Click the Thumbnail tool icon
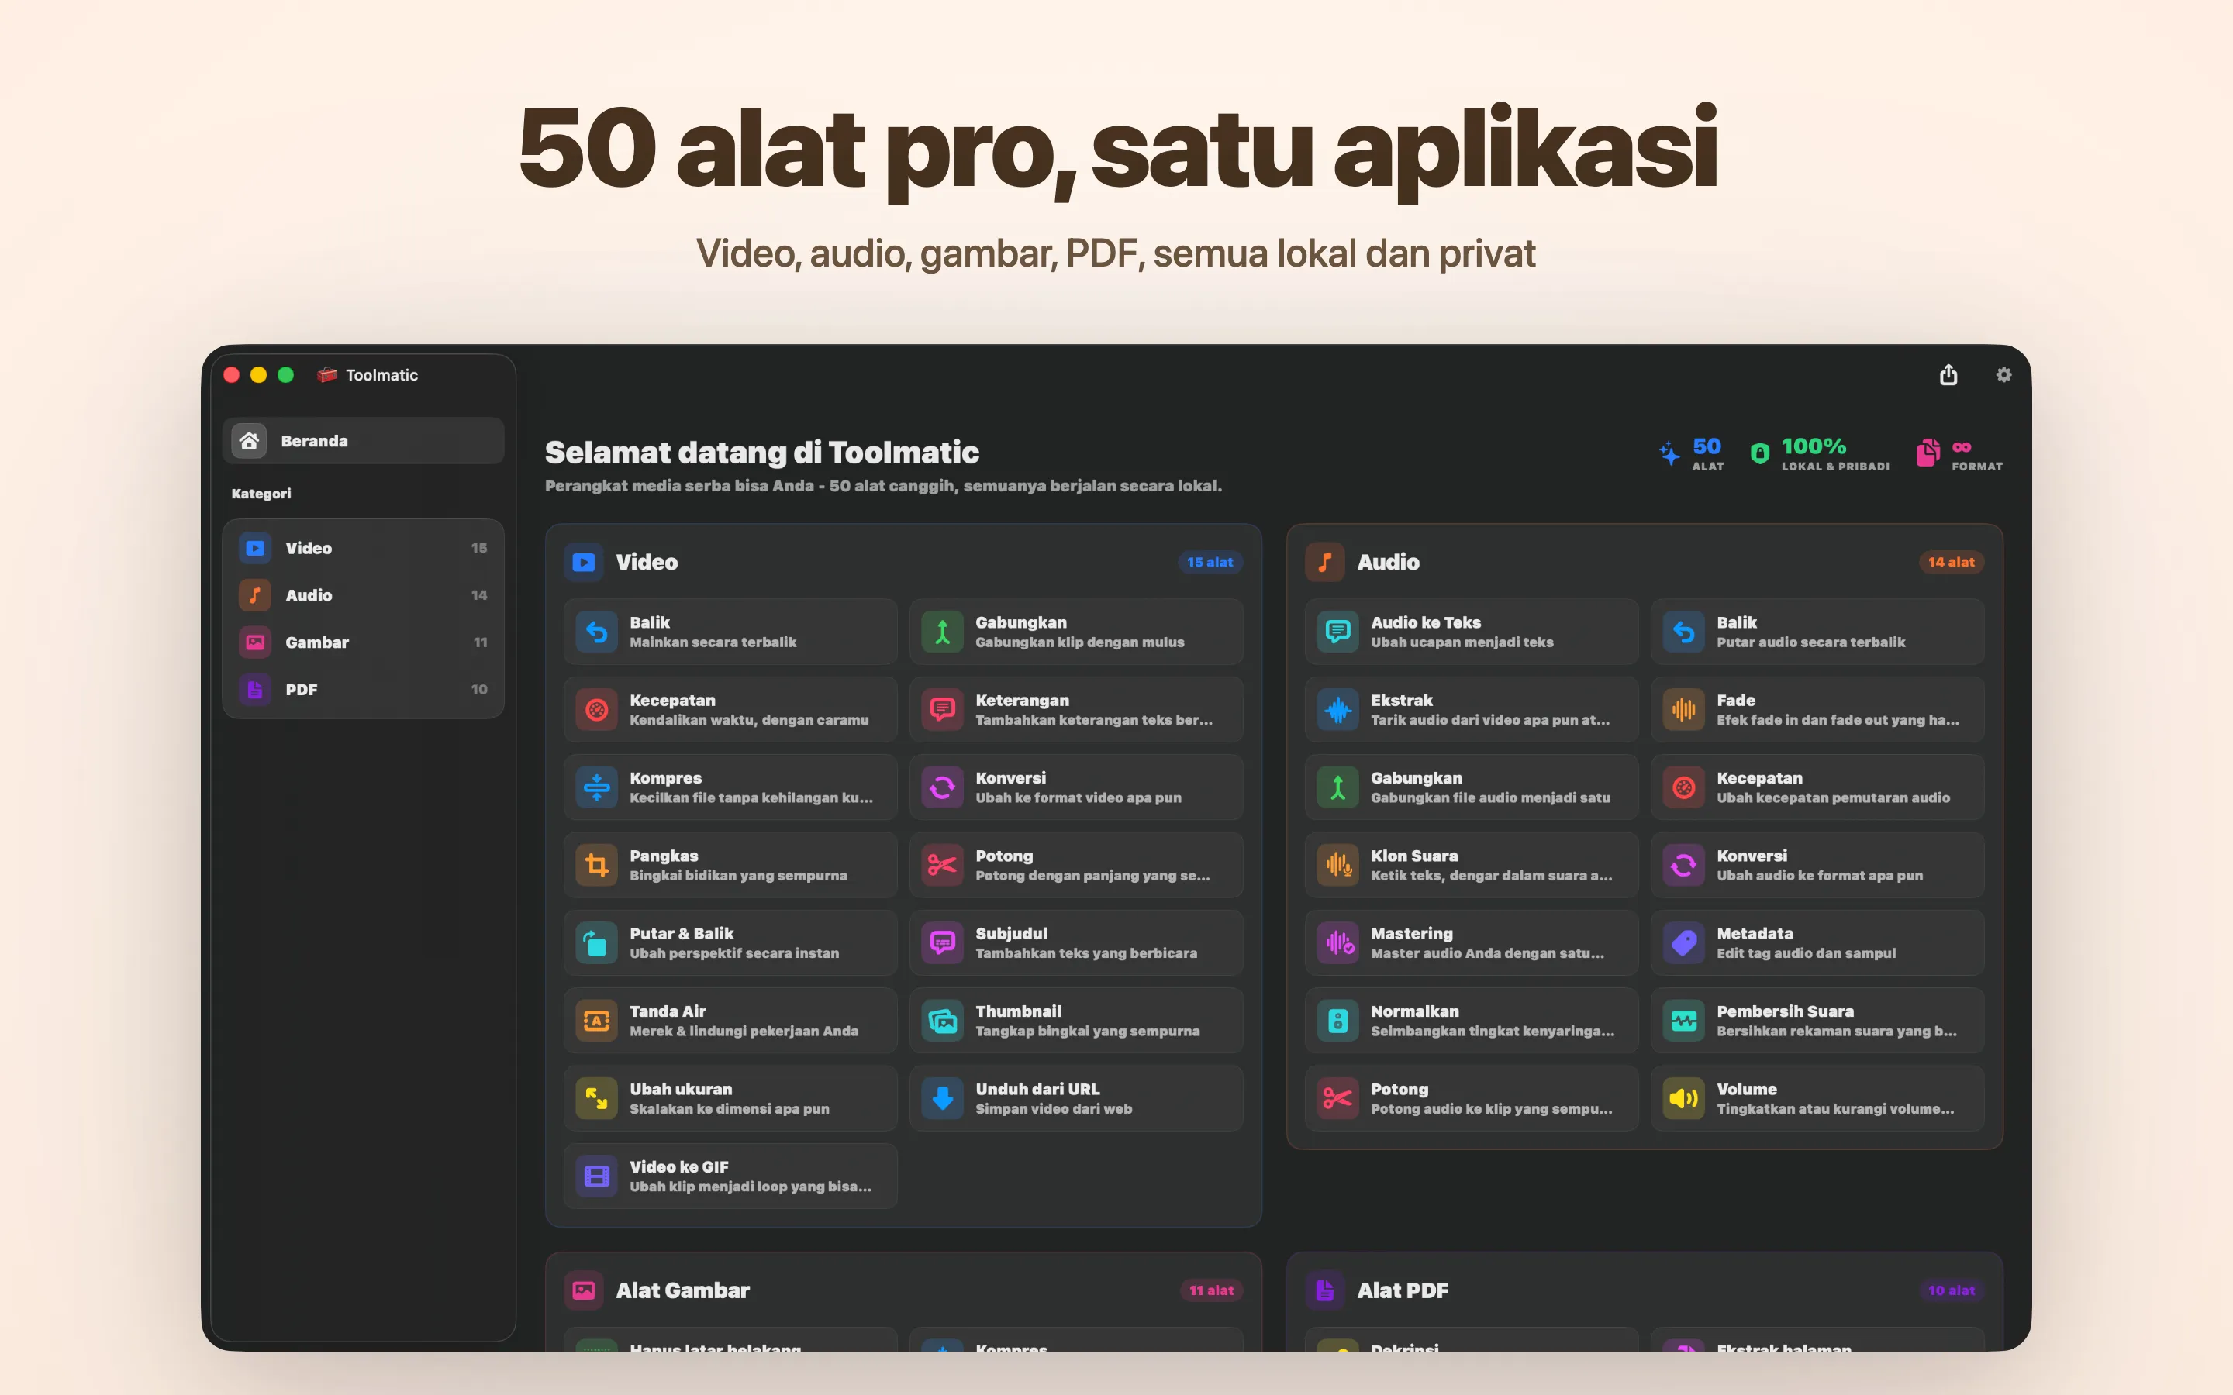This screenshot has width=2233, height=1395. [942, 1021]
